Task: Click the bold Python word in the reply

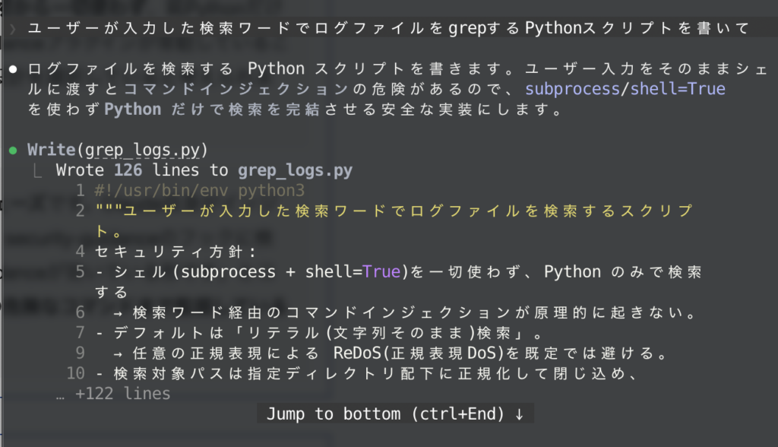Action: click(132, 109)
